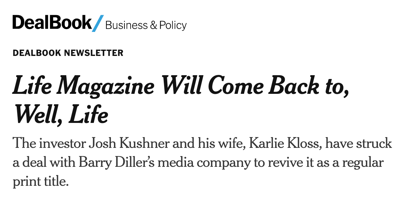
Task: Click the DealBook logo
Action: 52,22
